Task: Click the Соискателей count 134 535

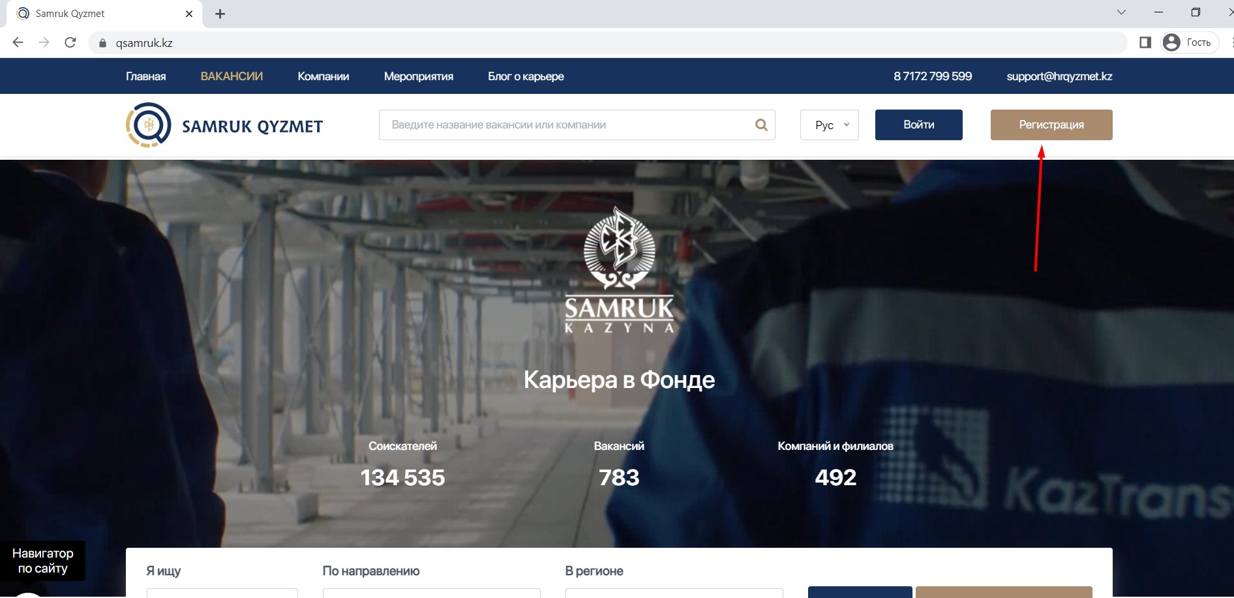Action: click(x=402, y=477)
